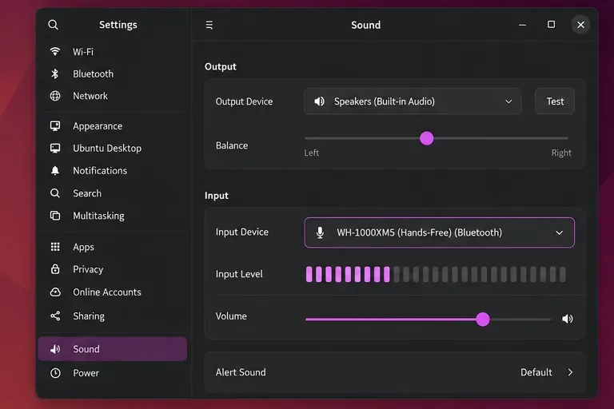This screenshot has height=409, width=614.
Task: Click the Default alert sound value
Action: click(536, 372)
